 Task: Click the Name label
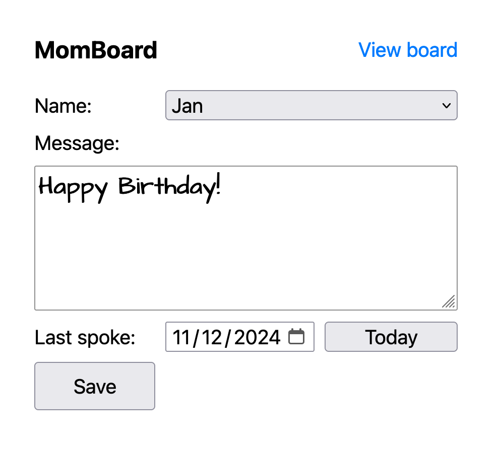[x=63, y=106]
